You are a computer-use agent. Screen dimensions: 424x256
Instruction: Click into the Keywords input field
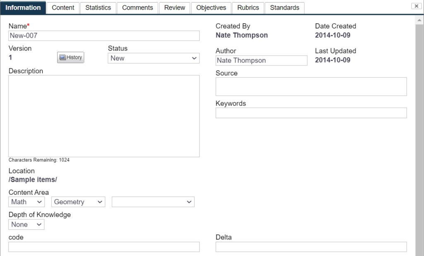(x=311, y=113)
